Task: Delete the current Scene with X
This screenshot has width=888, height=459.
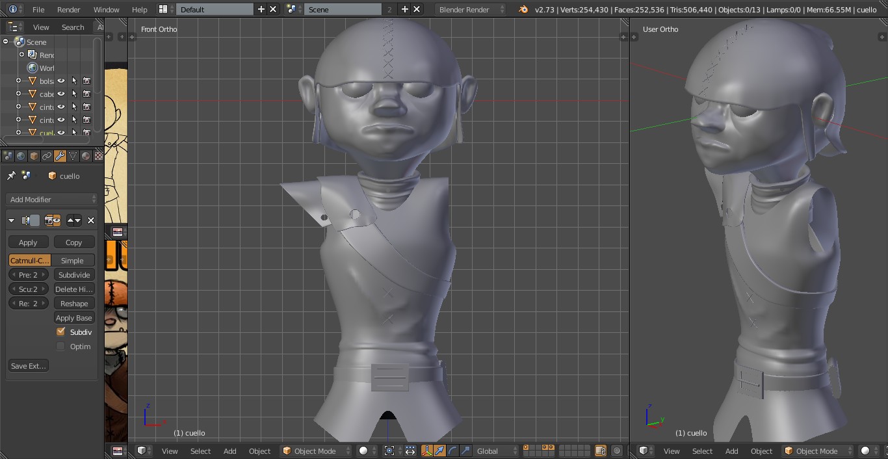Action: pos(417,9)
